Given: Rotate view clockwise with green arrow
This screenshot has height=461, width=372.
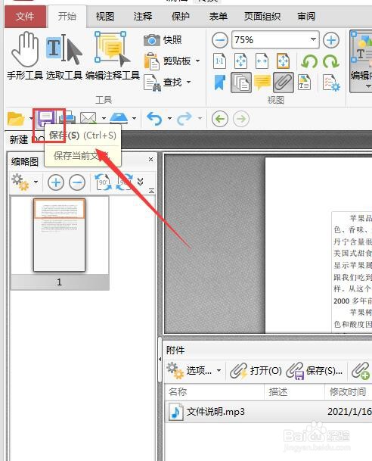Looking at the screenshot, I should tap(331, 61).
